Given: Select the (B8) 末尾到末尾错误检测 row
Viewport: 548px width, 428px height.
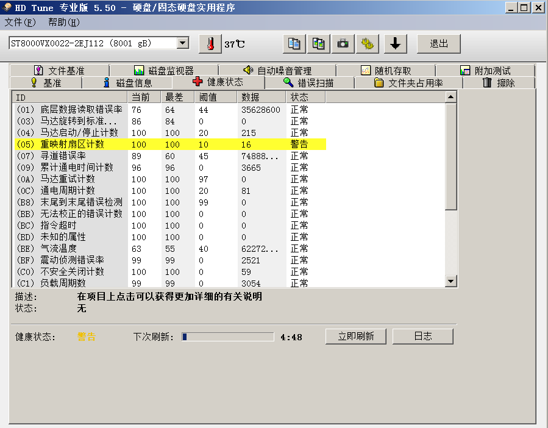Looking at the screenshot, I should pyautogui.click(x=170, y=202).
